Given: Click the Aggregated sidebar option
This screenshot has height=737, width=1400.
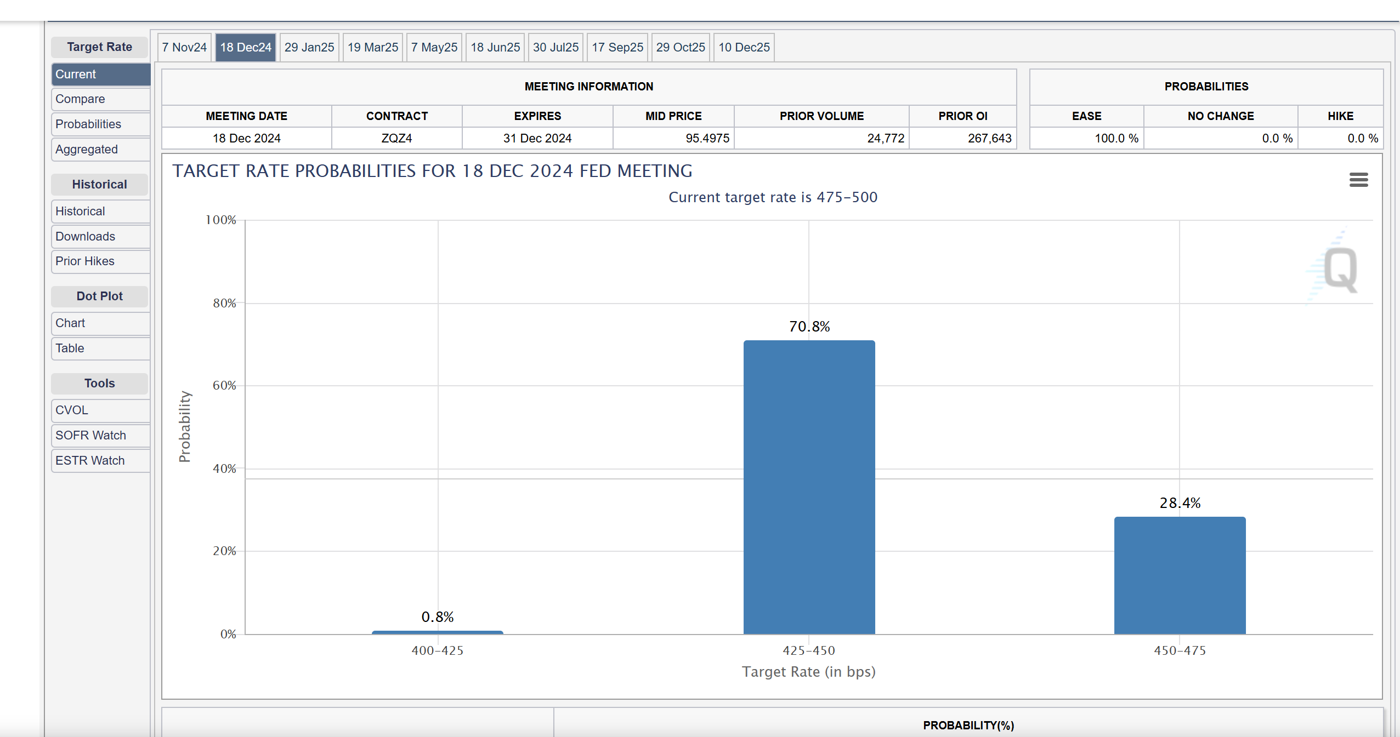Looking at the screenshot, I should [86, 149].
